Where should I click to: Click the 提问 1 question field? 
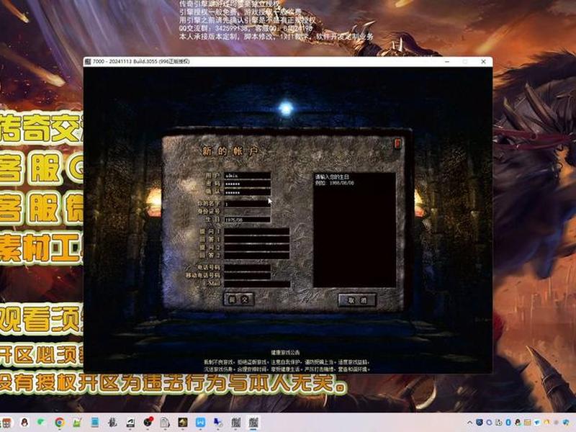click(257, 231)
